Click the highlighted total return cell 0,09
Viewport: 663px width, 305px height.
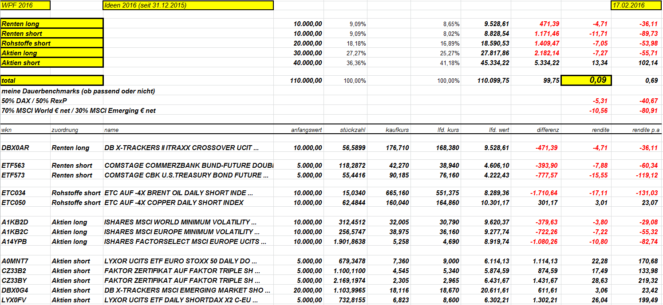(x=586, y=80)
